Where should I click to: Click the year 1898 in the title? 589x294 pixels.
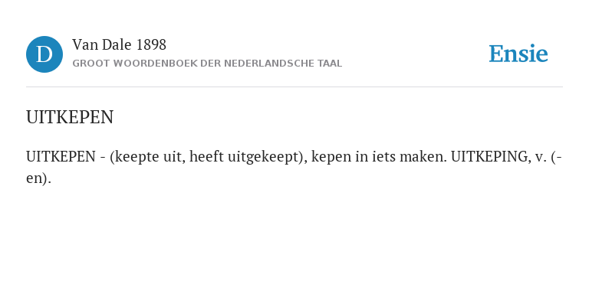pyautogui.click(x=151, y=45)
